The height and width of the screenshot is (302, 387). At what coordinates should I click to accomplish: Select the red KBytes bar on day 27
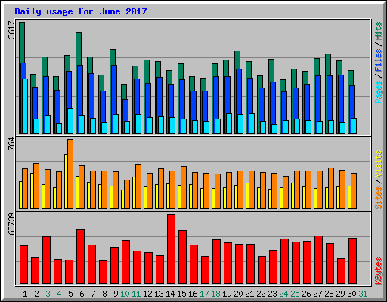point(318,260)
